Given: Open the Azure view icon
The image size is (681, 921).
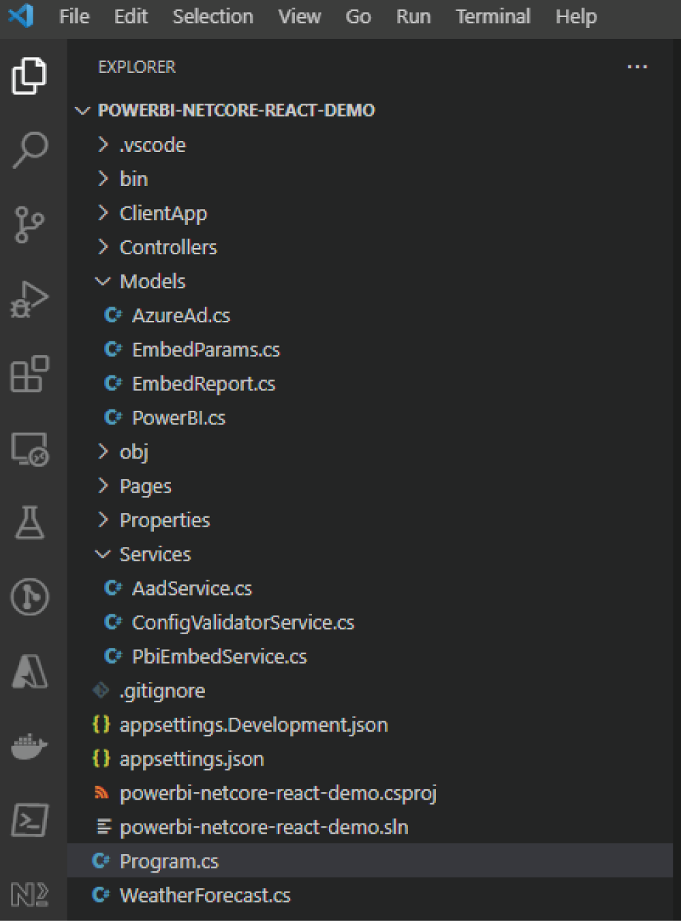Looking at the screenshot, I should pos(30,671).
